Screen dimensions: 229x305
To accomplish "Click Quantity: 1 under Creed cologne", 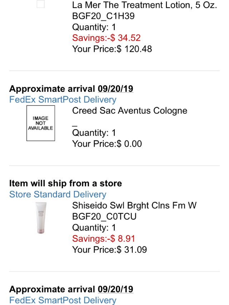I will pyautogui.click(x=94, y=133).
